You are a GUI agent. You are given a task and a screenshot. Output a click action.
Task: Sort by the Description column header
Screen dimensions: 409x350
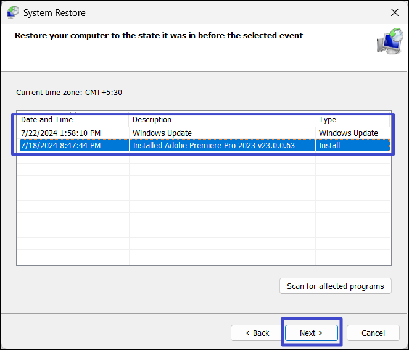point(152,120)
